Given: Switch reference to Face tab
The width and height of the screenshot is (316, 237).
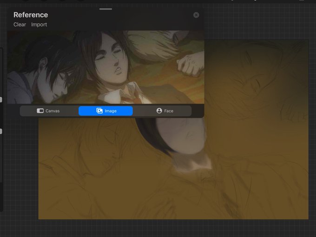Looking at the screenshot, I should (x=165, y=111).
